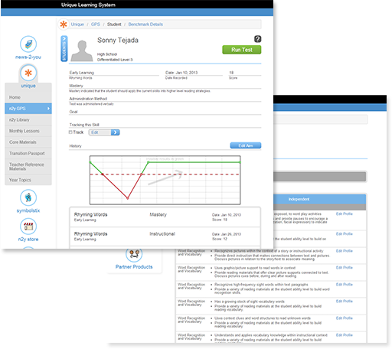
Task: Click the help question mark icon
Action: 257,39
